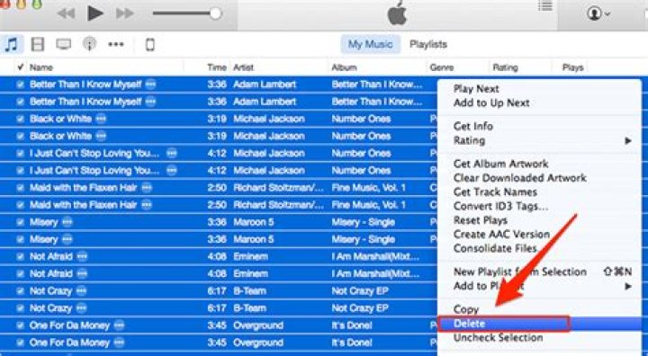Select the Music library icon

pyautogui.click(x=12, y=44)
